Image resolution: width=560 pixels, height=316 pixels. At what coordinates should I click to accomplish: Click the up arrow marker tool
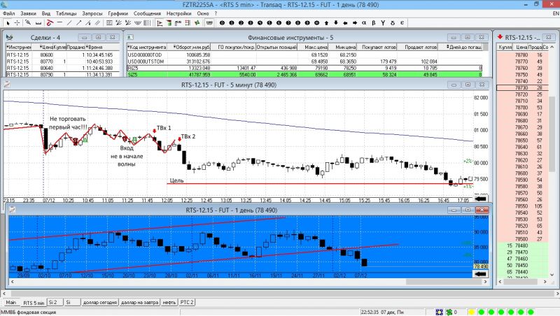(326, 23)
